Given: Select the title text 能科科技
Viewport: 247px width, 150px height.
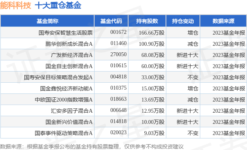Looking at the screenshot, I should 15,5.
